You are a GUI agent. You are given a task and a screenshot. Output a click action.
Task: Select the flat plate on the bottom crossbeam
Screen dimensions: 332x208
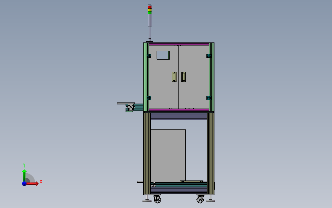click(x=191, y=181)
